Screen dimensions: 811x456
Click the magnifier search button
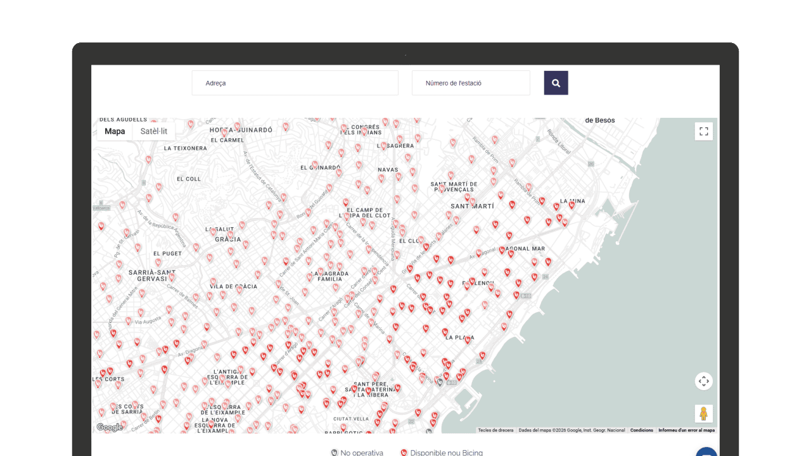coord(556,83)
